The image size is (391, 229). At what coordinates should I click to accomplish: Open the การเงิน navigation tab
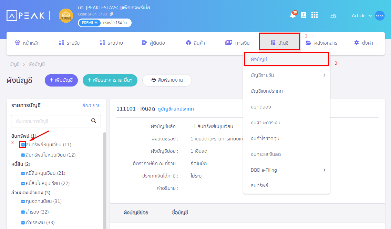click(x=237, y=43)
